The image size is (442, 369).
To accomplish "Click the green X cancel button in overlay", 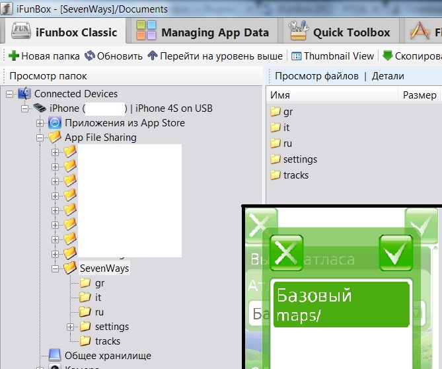I will [x=287, y=253].
